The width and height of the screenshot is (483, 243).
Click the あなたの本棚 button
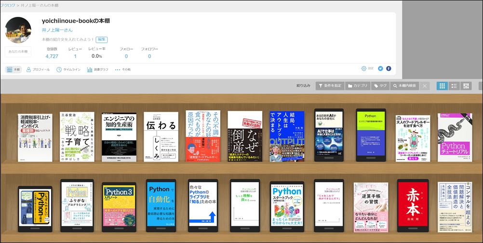pyautogui.click(x=18, y=52)
